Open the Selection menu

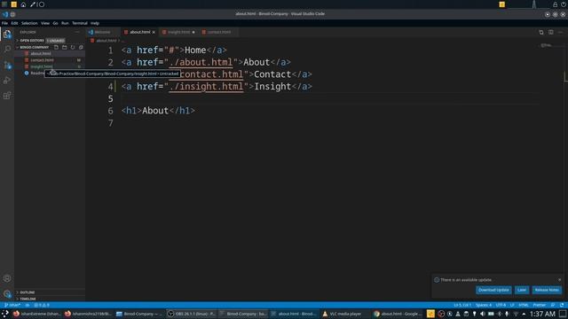(x=29, y=23)
